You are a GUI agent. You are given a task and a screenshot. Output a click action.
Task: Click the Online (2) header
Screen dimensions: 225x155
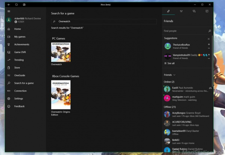click(169, 82)
